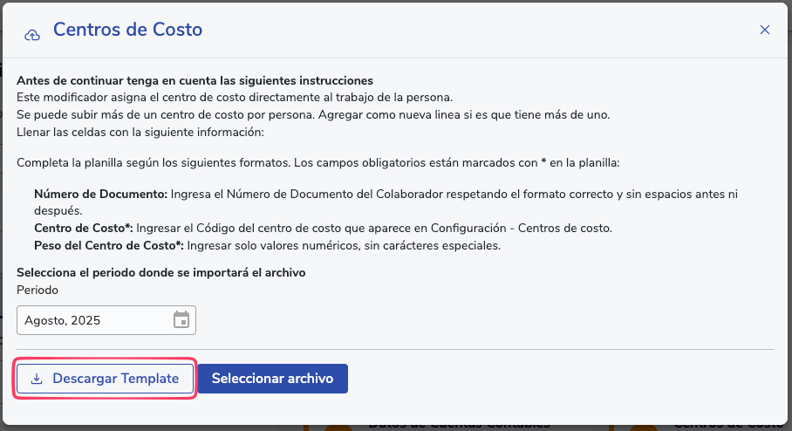Click the 'Llenar las celdas' instruction line

tap(140, 132)
